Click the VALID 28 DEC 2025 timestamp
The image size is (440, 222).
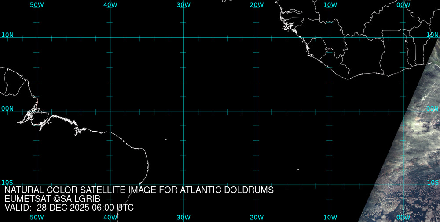[x=69, y=208]
